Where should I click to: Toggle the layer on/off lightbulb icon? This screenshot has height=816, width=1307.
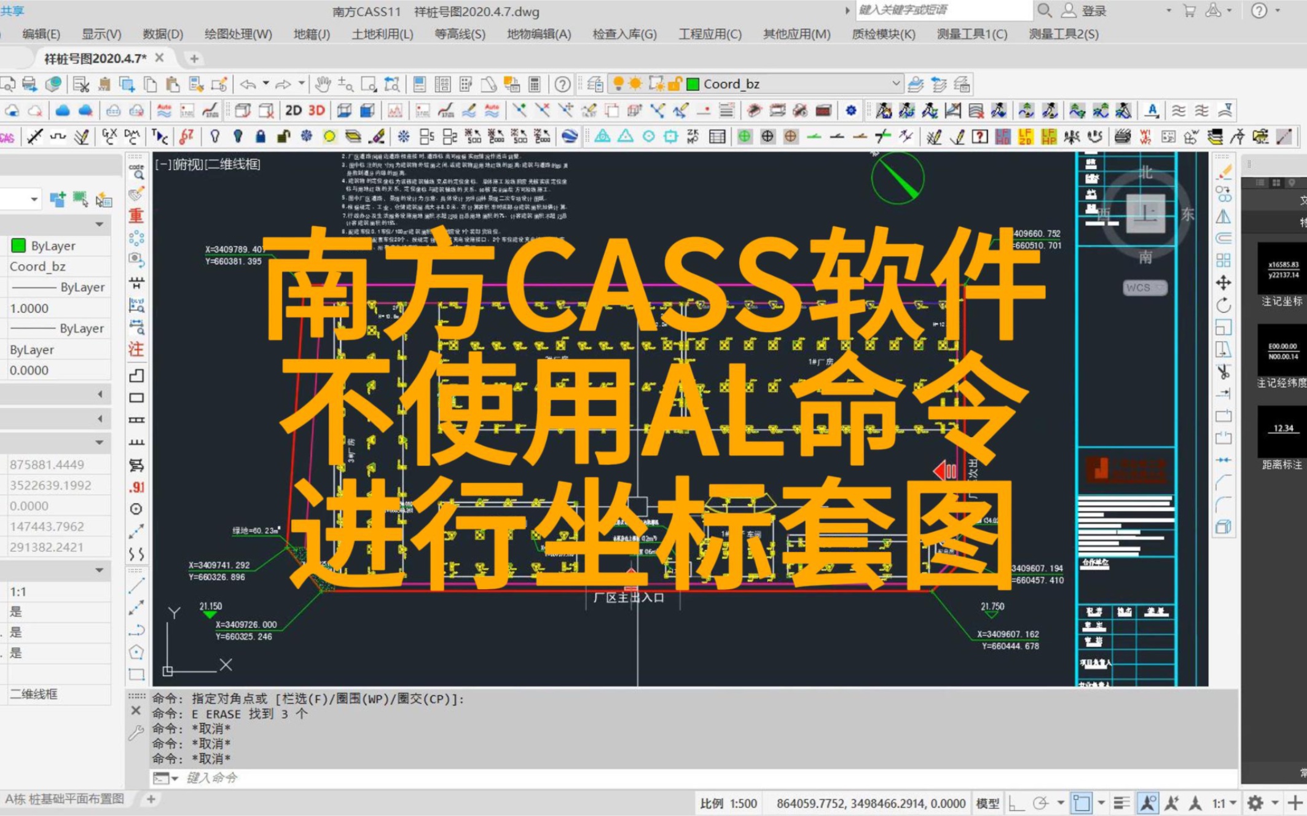[618, 84]
